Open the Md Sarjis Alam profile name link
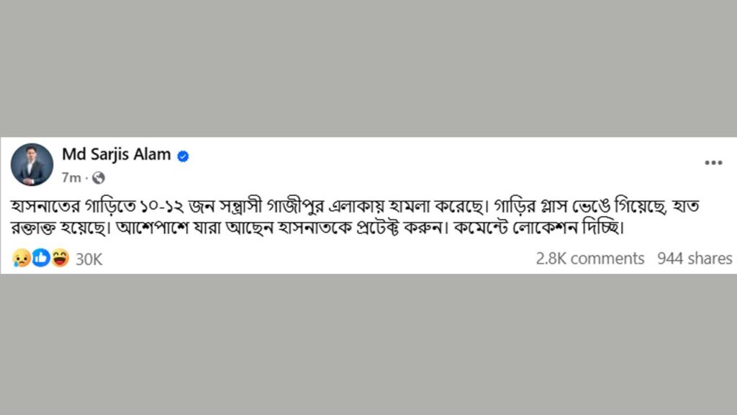This screenshot has width=737, height=415. pos(116,154)
